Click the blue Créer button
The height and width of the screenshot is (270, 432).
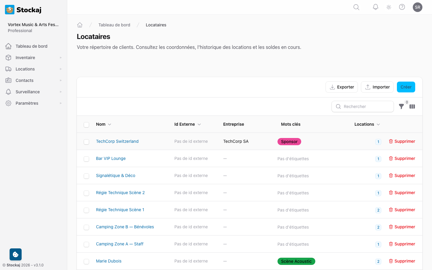click(x=406, y=87)
